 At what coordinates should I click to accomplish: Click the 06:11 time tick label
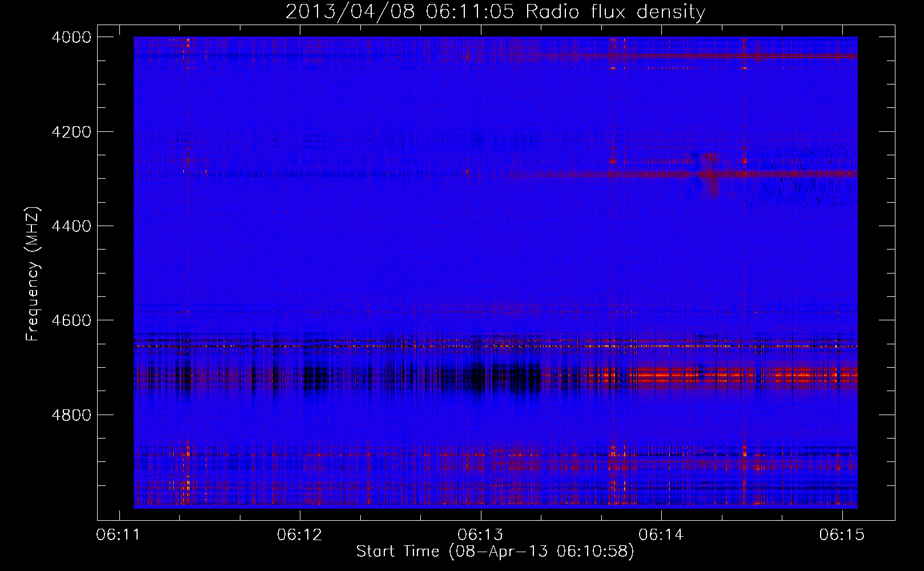point(118,534)
